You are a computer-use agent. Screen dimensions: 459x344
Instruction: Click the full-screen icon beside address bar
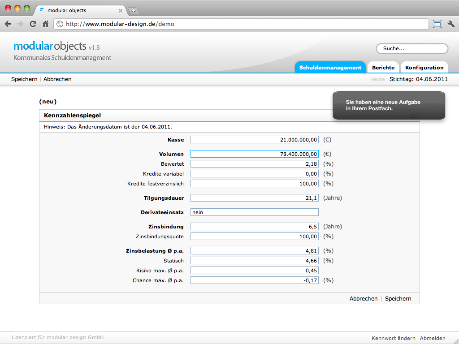(437, 24)
